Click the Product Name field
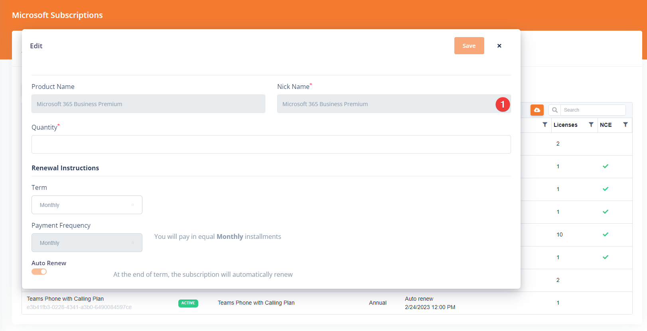This screenshot has height=331, width=647. [148, 104]
